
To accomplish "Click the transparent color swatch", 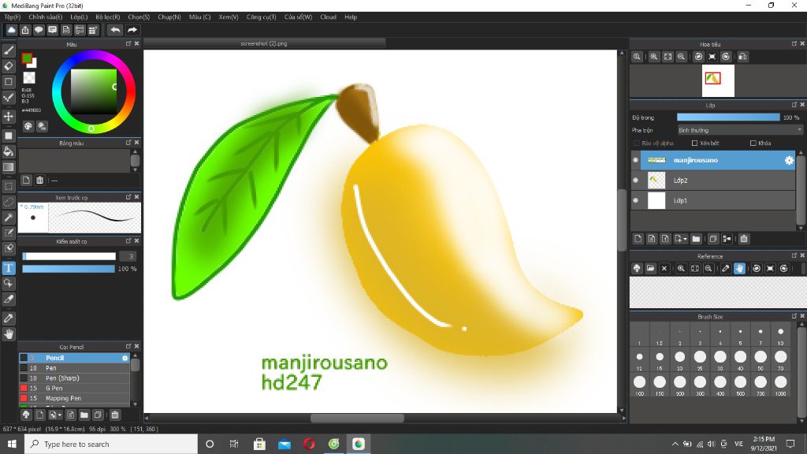I will click(29, 78).
